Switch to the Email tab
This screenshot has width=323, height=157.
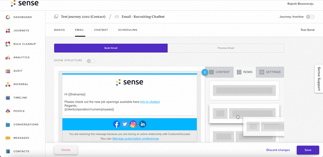click(79, 30)
